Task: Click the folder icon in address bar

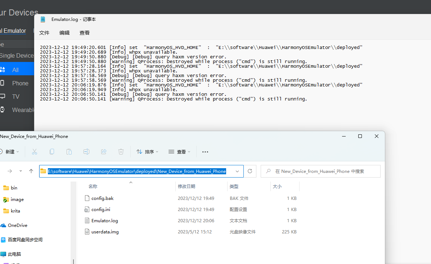Action: 43,171
